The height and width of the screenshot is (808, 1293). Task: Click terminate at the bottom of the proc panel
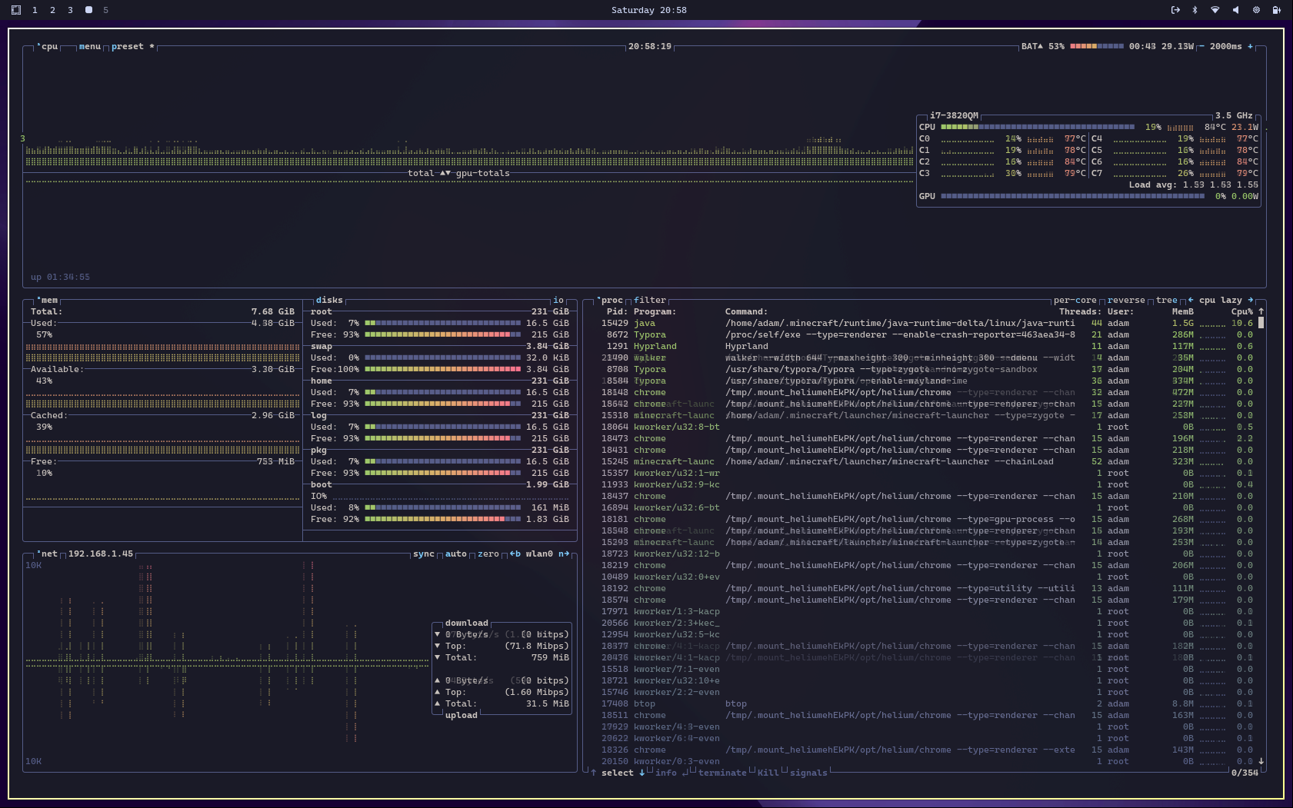click(721, 773)
